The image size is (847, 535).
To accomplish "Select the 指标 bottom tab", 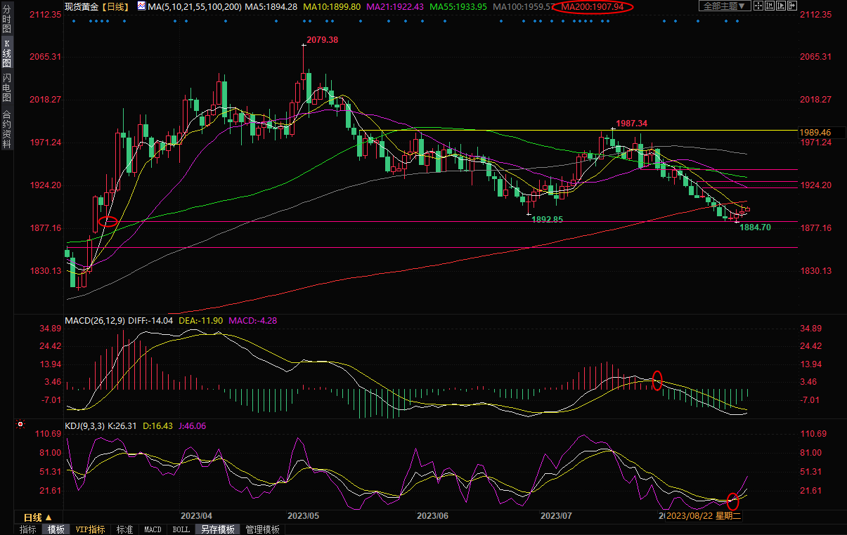I will (x=28, y=529).
